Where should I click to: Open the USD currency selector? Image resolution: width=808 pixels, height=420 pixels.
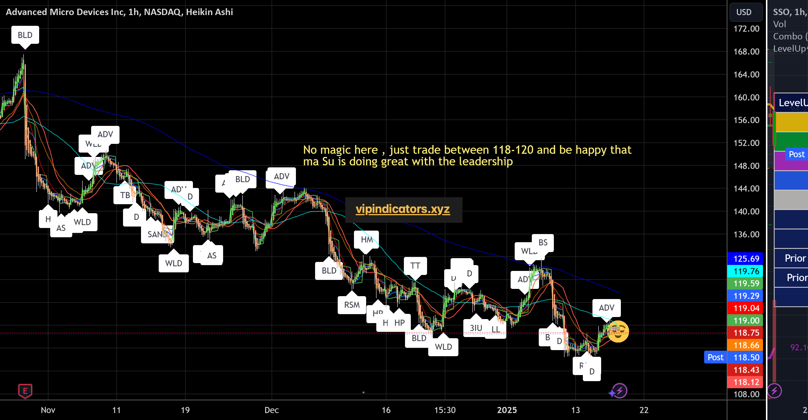tap(746, 12)
